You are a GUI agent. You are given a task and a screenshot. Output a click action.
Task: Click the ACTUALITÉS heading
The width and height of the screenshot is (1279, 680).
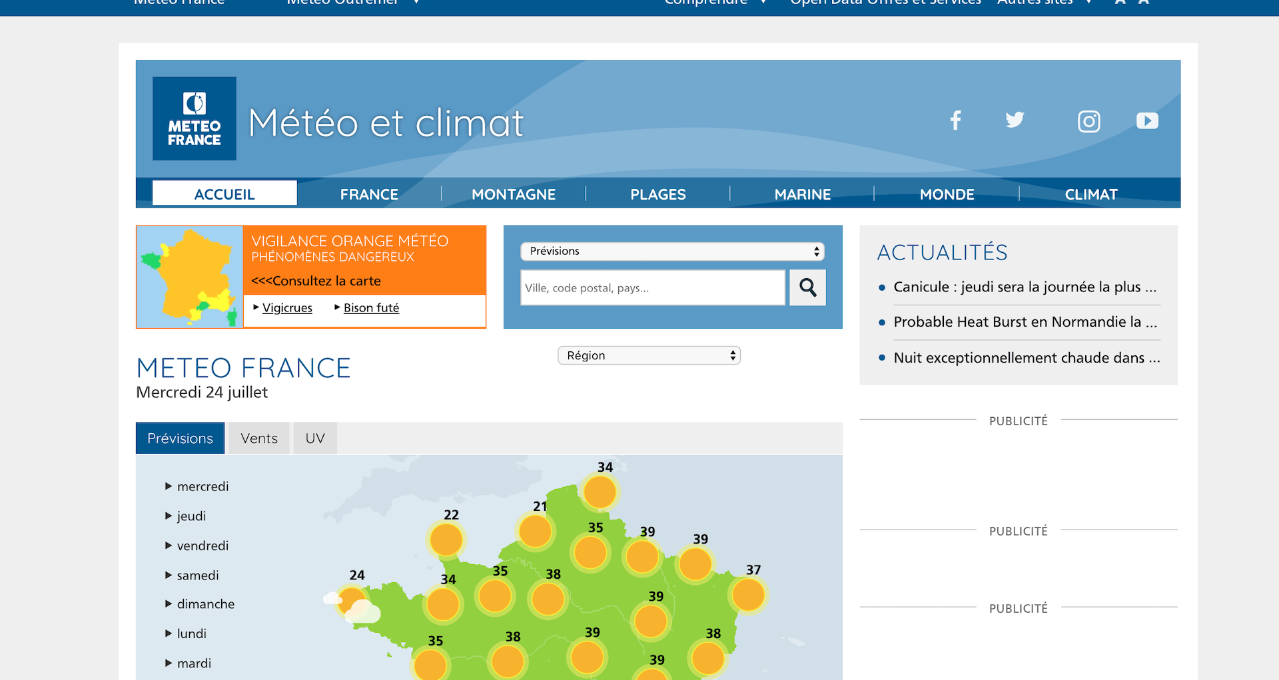tap(942, 253)
